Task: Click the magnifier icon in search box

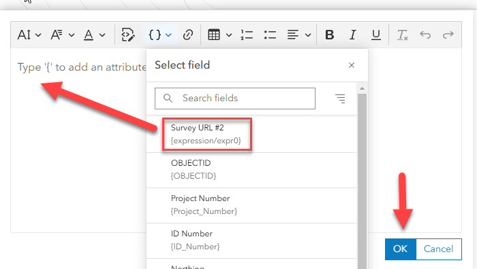Action: [168, 98]
